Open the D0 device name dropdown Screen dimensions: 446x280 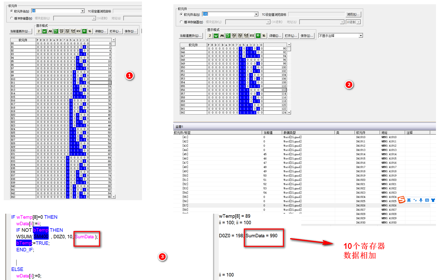click(83, 11)
